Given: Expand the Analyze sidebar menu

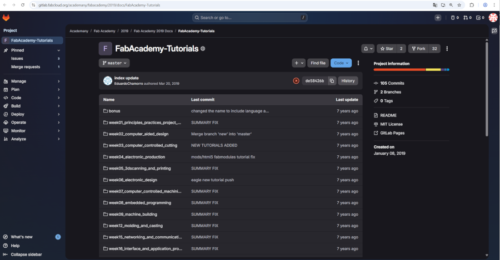Looking at the screenshot, I should (x=32, y=139).
